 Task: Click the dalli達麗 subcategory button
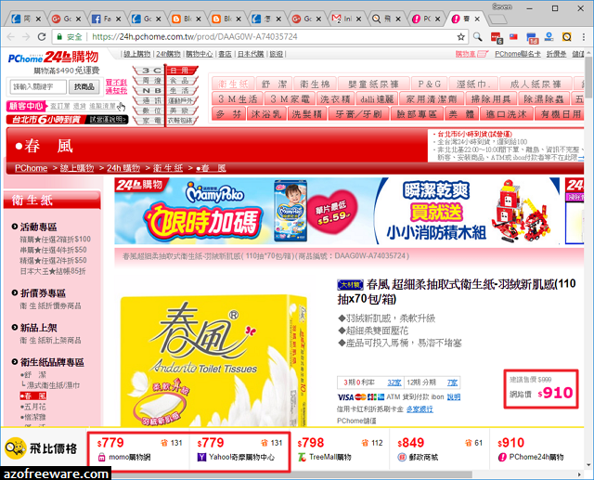tap(377, 99)
